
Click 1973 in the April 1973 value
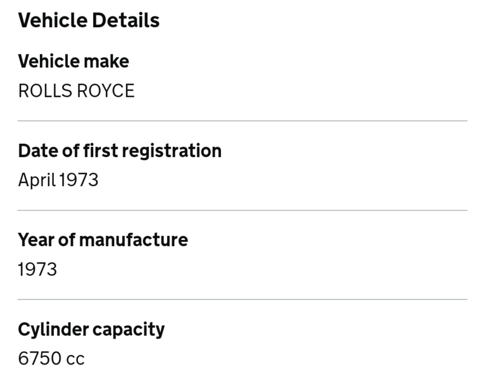(x=79, y=180)
